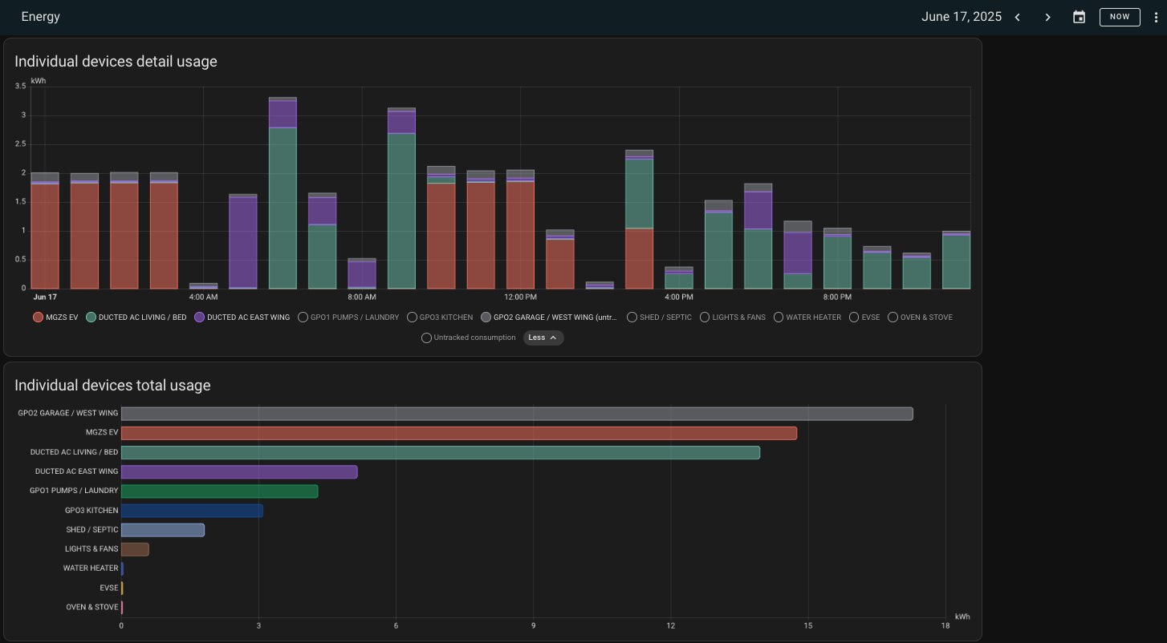The image size is (1167, 643).
Task: Enable OVEN & STOVE legend item
Action: (x=920, y=317)
